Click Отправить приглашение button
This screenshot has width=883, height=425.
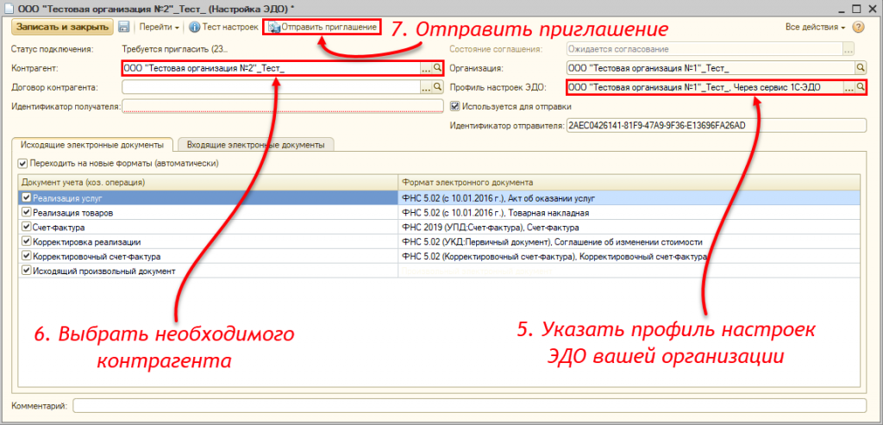322,27
